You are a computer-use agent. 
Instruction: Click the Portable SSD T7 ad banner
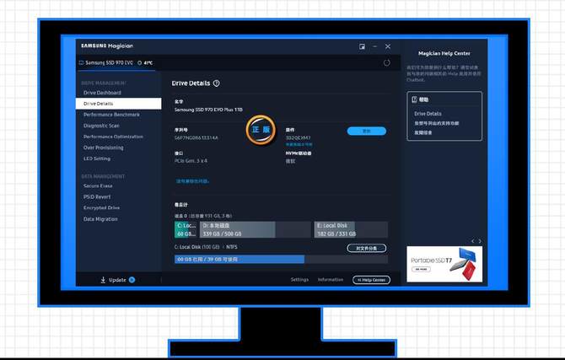click(444, 265)
